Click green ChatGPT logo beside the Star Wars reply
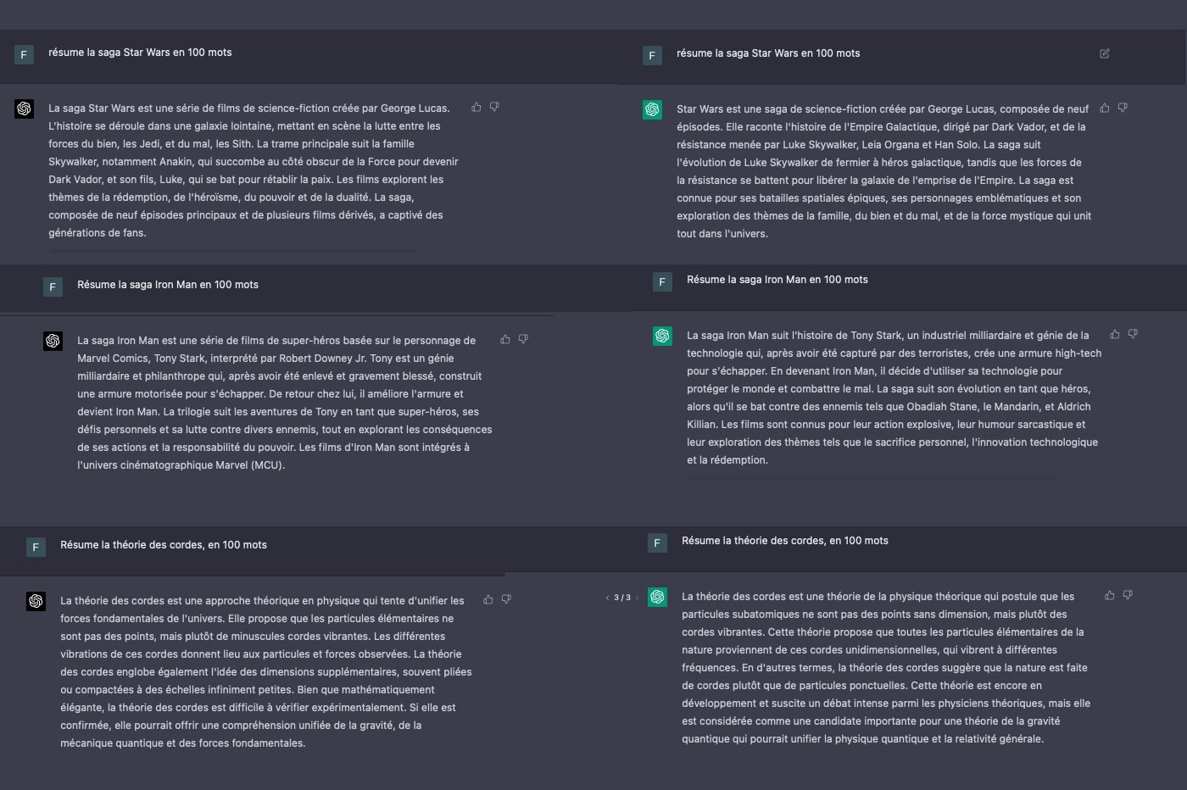Image resolution: width=1187 pixels, height=790 pixels. tap(652, 109)
